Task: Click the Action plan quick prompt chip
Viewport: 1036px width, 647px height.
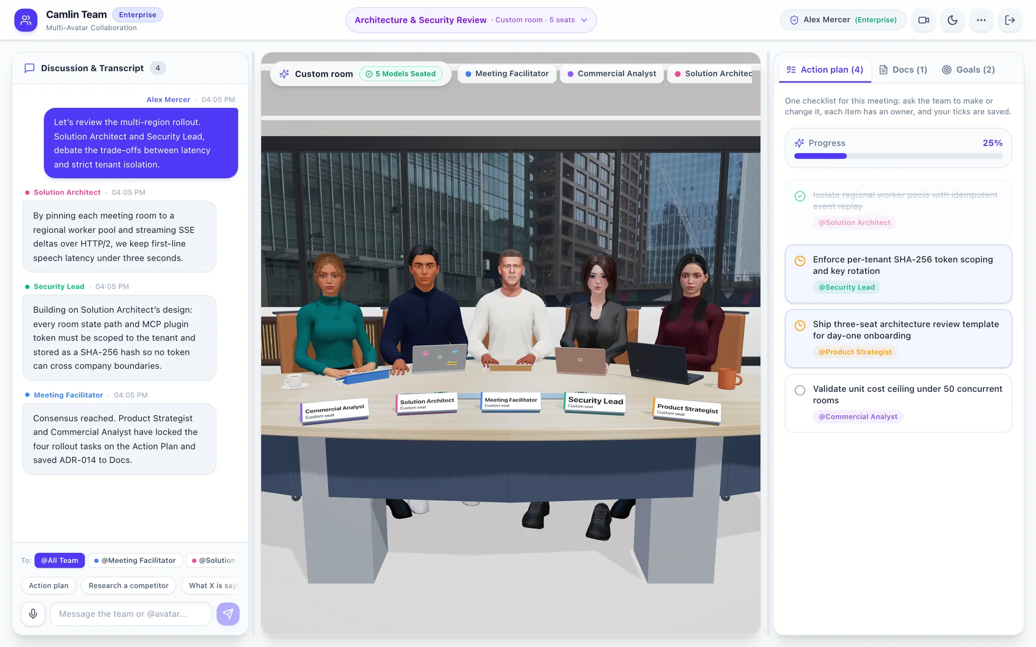Action: 49,586
